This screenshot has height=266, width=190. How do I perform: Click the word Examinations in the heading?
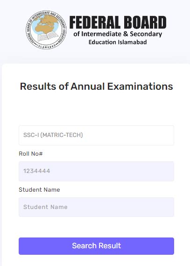pyautogui.click(x=140, y=86)
